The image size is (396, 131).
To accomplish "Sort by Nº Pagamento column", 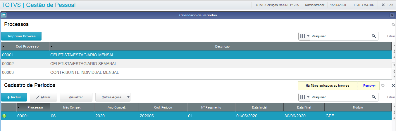I will pyautogui.click(x=211, y=107).
